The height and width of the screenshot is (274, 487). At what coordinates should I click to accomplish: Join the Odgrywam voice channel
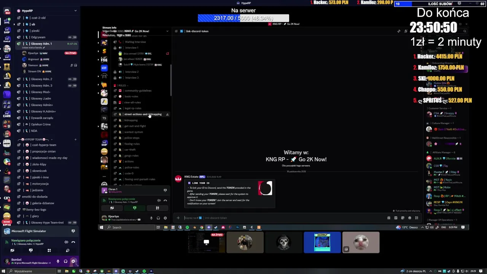46,37
